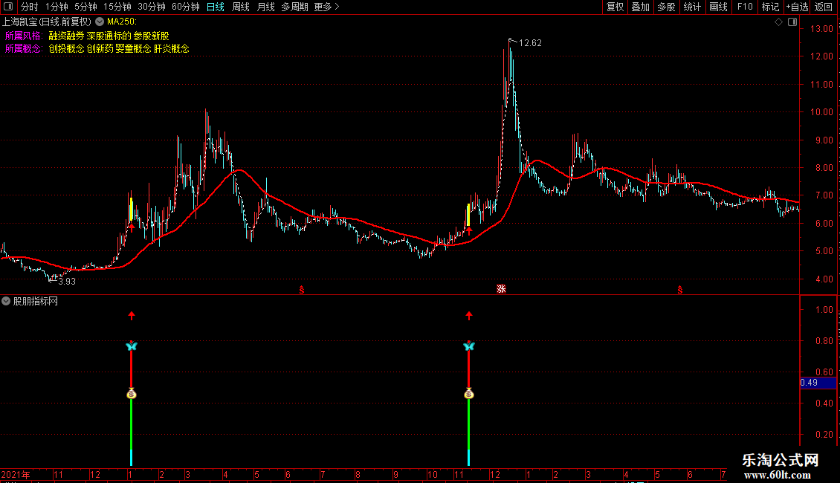Open the 多周期 multi-period view
This screenshot has height=483, width=840.
pos(294,7)
